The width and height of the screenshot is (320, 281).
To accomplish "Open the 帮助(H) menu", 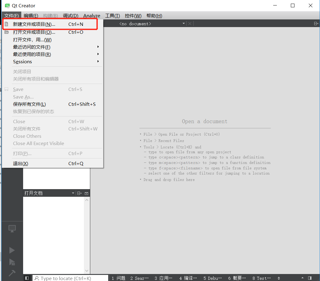I will click(154, 16).
